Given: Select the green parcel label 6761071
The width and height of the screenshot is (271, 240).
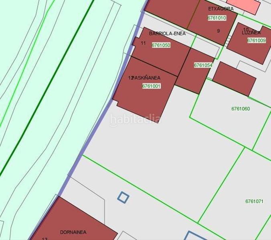Looking at the screenshot, I should tap(254, 202).
